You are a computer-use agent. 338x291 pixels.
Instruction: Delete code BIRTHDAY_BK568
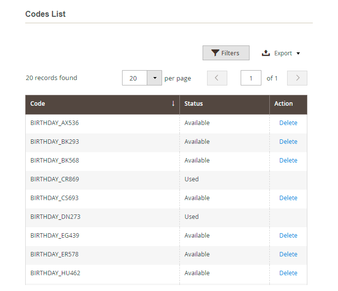coord(288,161)
